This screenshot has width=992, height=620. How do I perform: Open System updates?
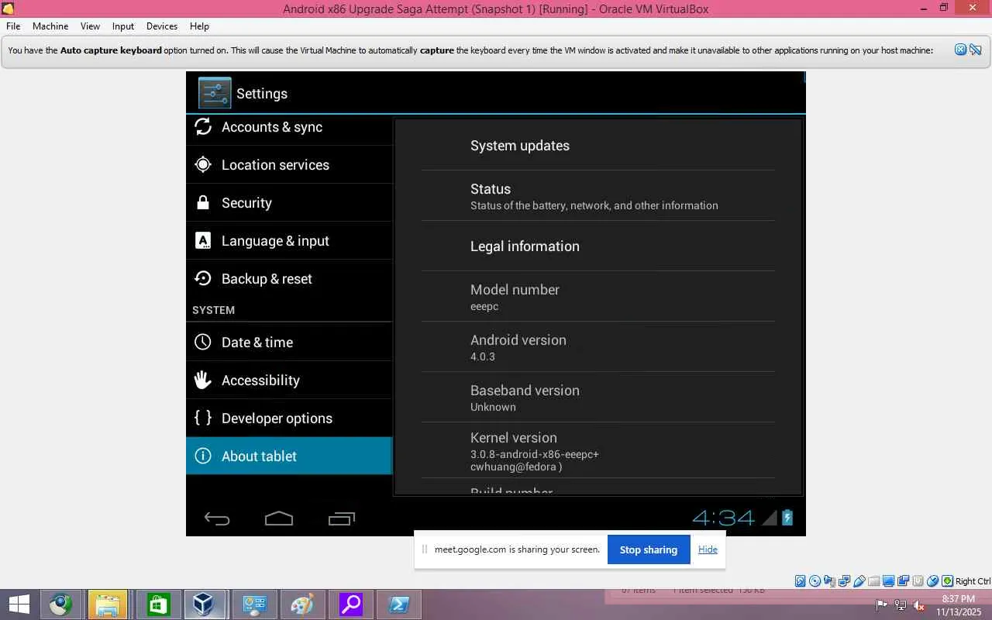[x=598, y=146]
